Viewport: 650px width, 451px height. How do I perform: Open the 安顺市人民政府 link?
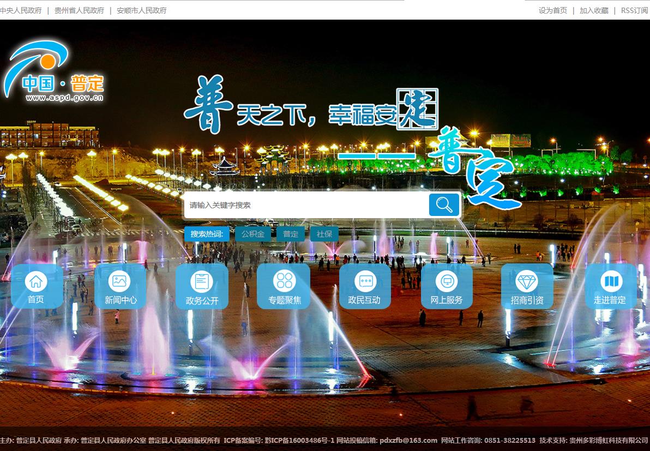(141, 10)
